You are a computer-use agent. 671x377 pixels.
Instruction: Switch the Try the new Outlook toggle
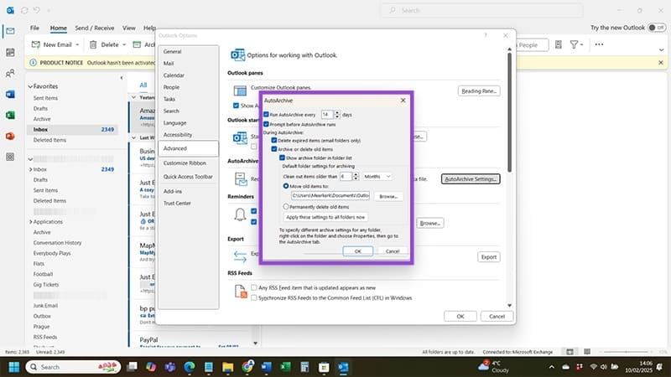coord(656,28)
